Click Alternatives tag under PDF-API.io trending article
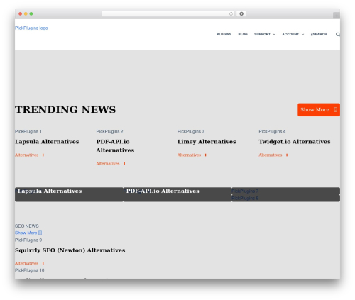The height and width of the screenshot is (300, 355). click(x=108, y=164)
